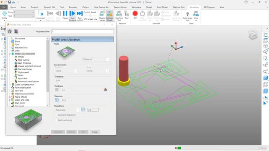
Task: Switch to the Toolpath ribbon tab
Action: coord(34,7)
